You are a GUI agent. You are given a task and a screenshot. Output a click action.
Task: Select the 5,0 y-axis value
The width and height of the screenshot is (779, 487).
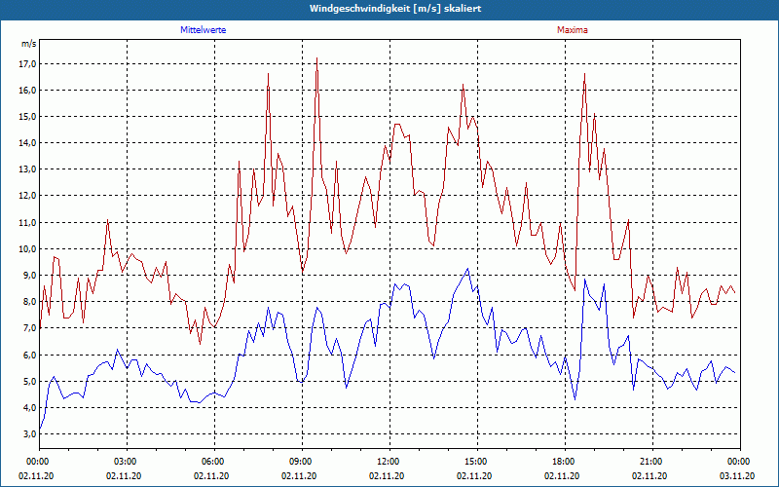coord(30,381)
